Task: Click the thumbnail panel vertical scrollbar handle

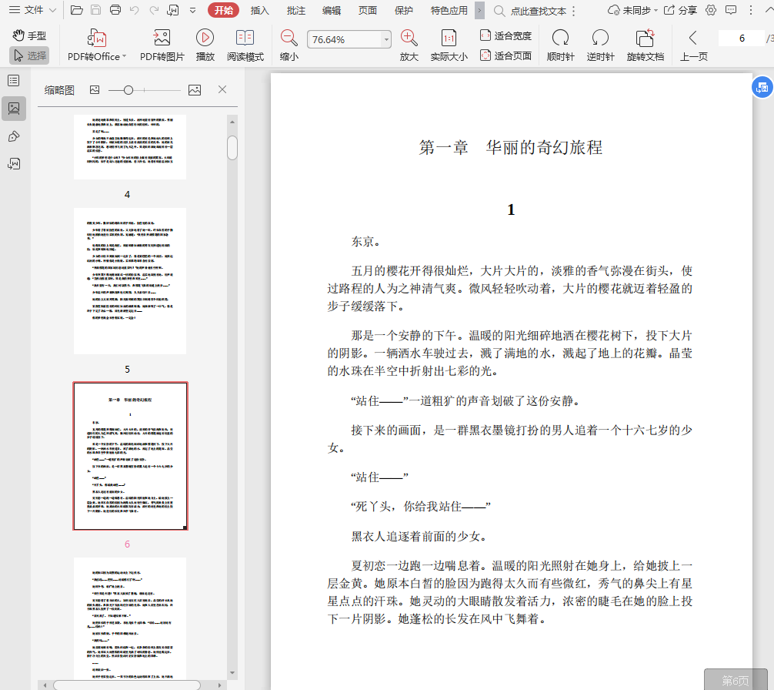Action: (232, 147)
